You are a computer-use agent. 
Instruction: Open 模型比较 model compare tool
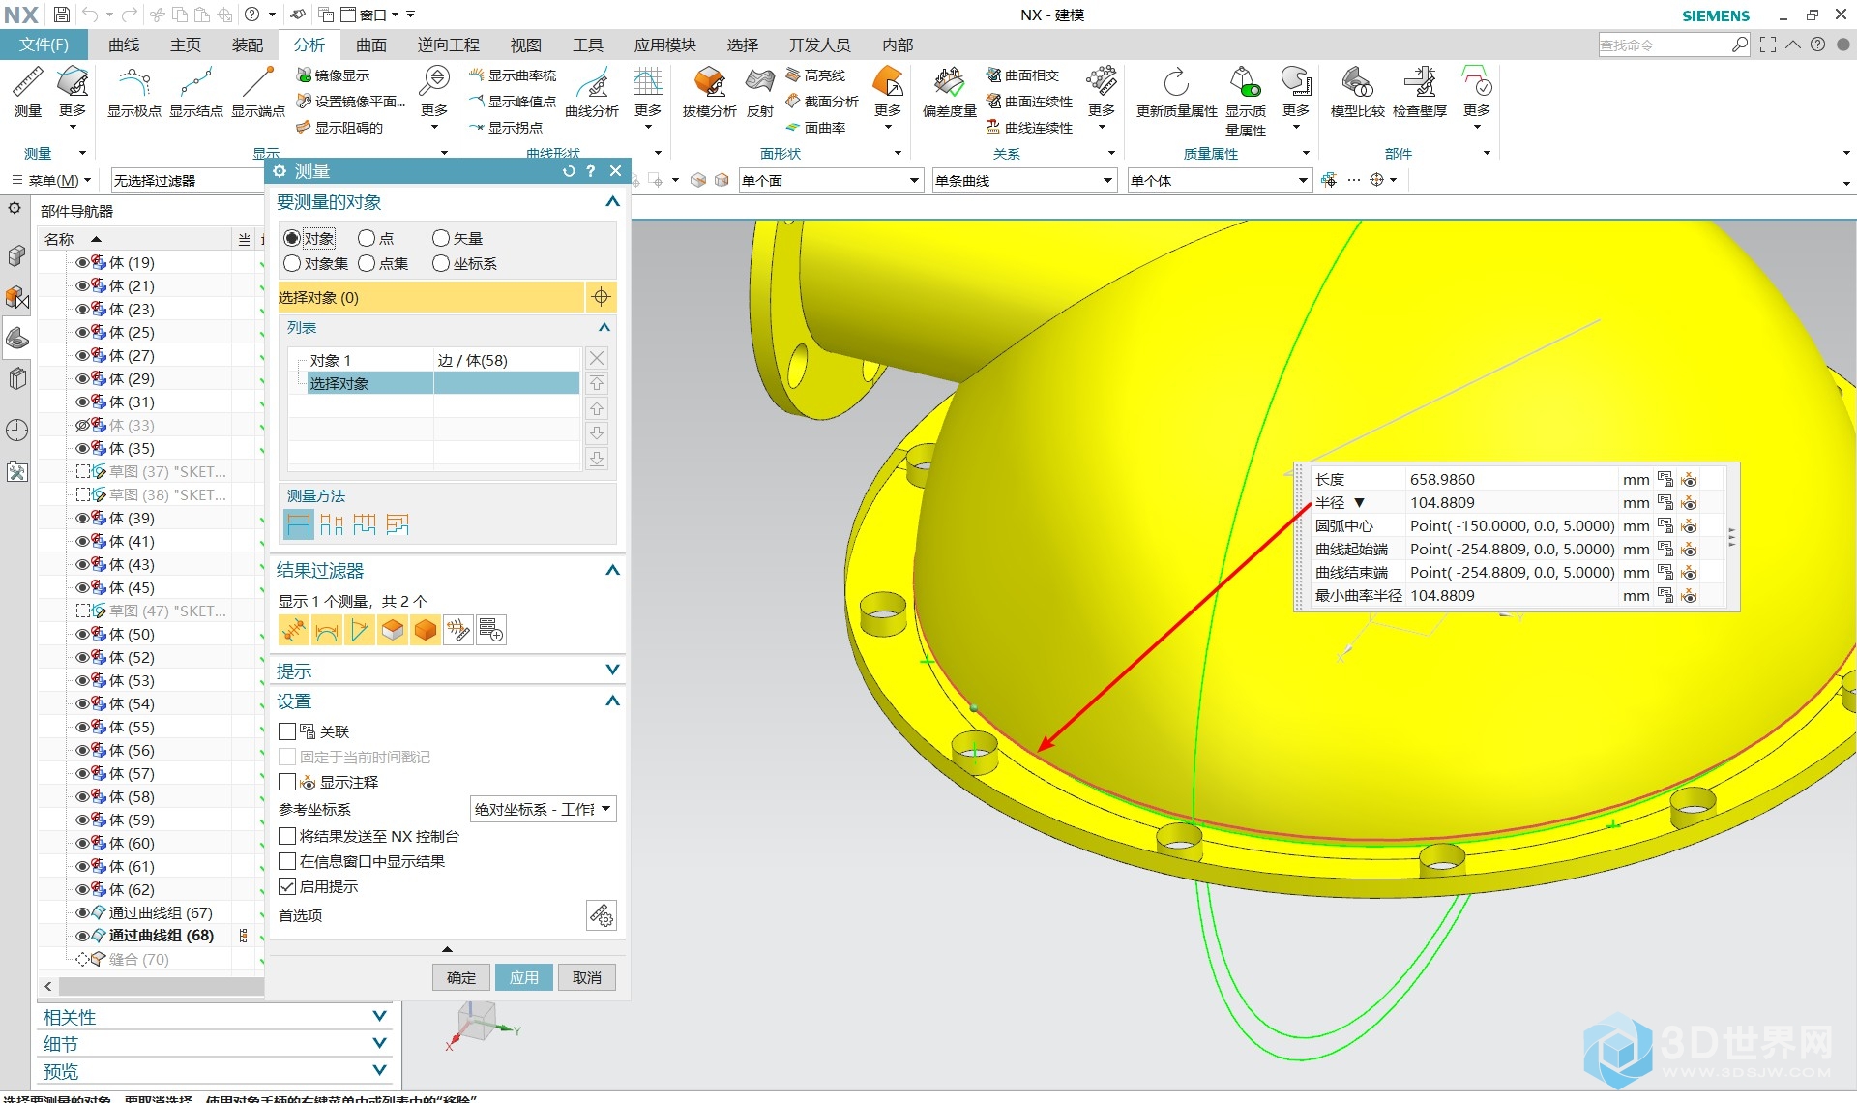click(x=1357, y=92)
